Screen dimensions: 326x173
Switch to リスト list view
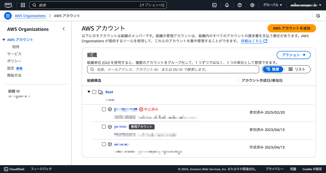pyautogui.click(x=297, y=69)
